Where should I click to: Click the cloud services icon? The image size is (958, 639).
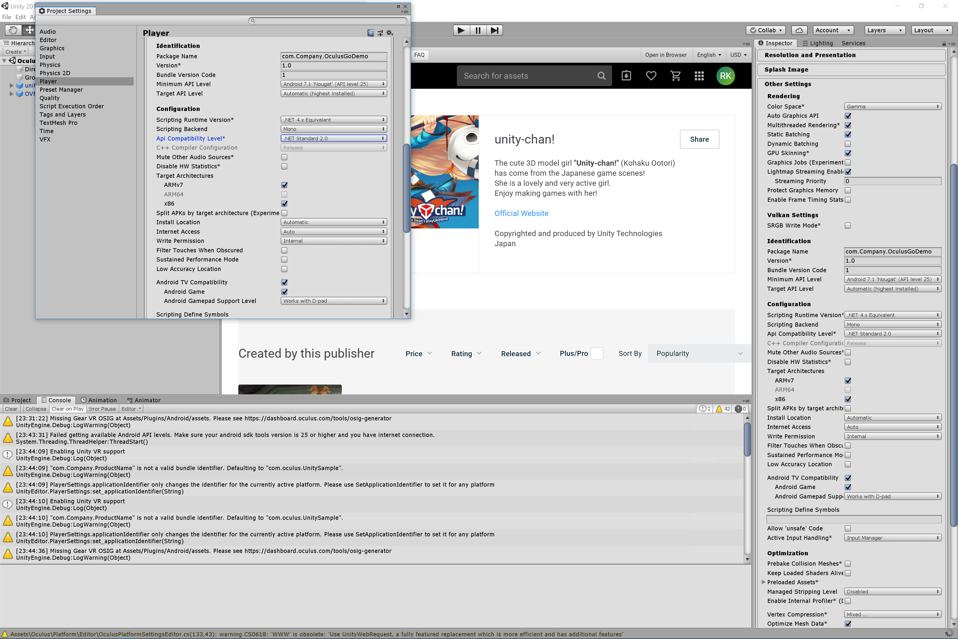click(799, 30)
